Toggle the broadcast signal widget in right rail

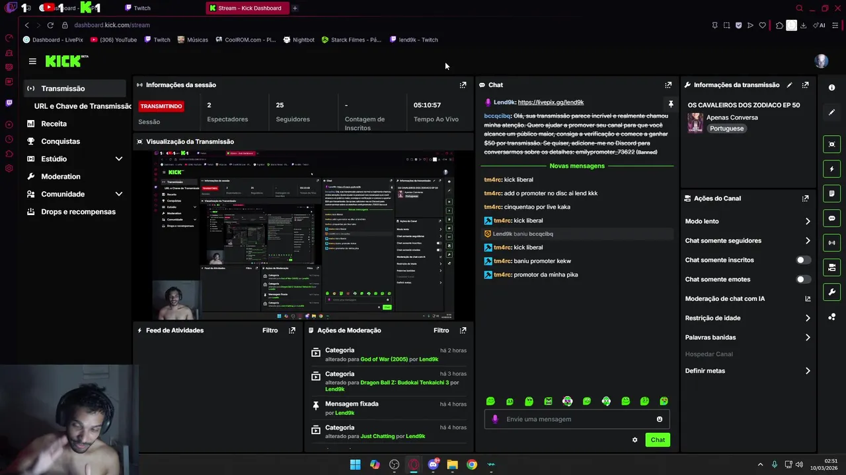click(831, 243)
